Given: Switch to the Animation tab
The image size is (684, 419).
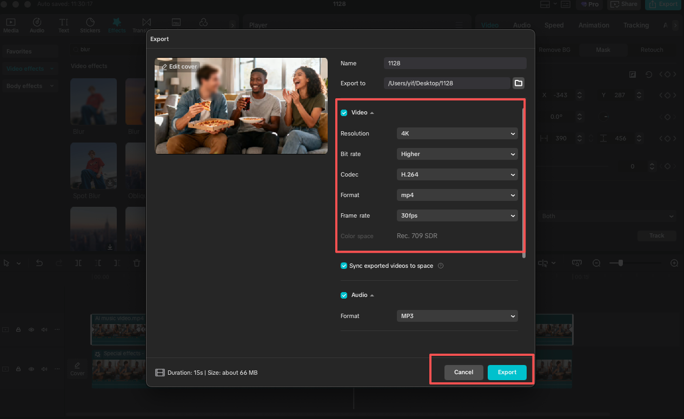Looking at the screenshot, I should click(594, 25).
